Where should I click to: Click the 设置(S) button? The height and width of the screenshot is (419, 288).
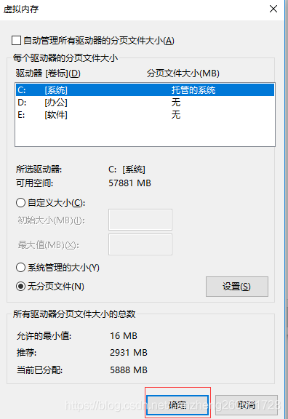tap(236, 287)
